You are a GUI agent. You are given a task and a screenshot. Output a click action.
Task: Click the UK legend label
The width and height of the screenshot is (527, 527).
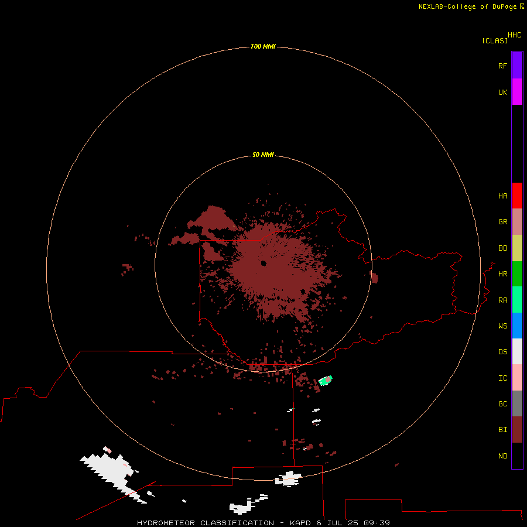coord(502,92)
